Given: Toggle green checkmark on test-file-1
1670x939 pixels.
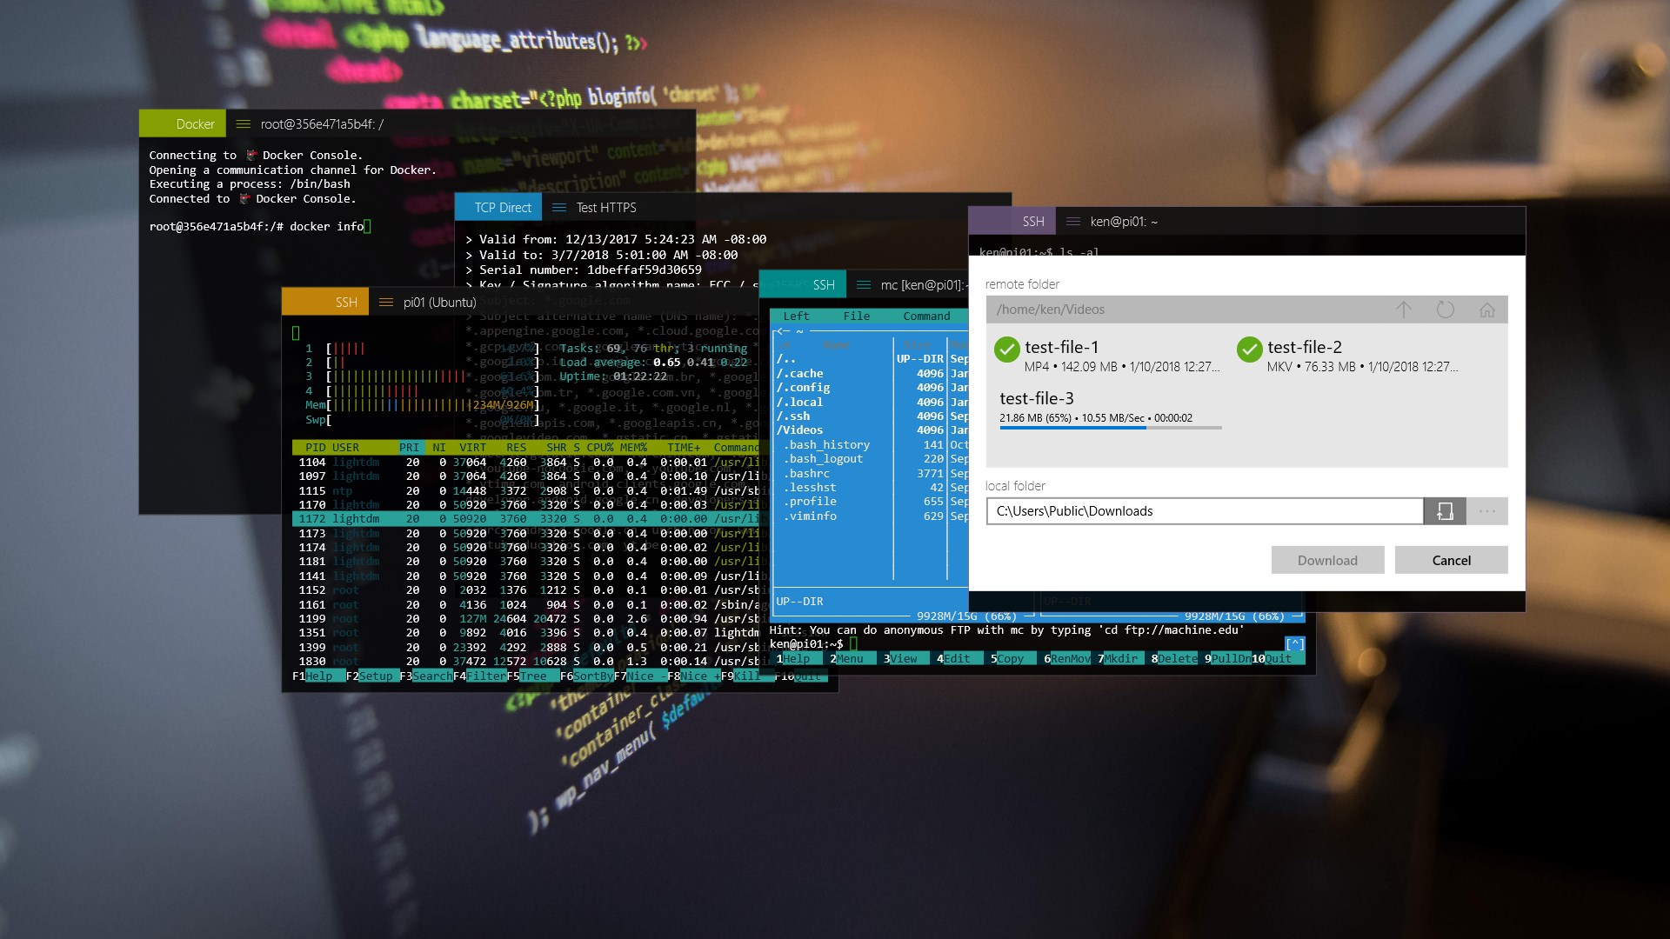Looking at the screenshot, I should pos(1006,350).
